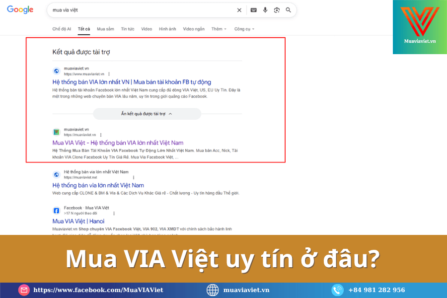Click the Muaviaviet.vn logo thumbnail

pos(420,27)
